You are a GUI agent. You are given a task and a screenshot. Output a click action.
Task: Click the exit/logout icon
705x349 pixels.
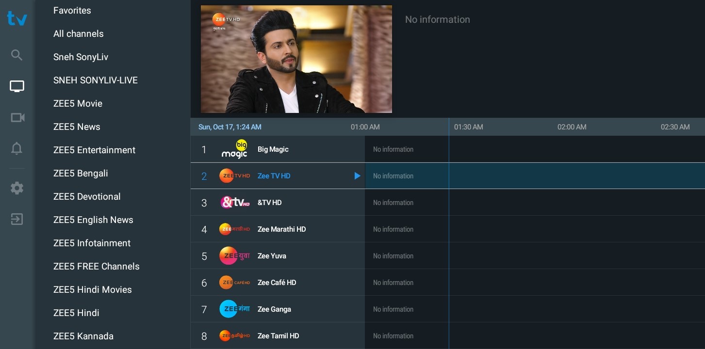point(17,219)
